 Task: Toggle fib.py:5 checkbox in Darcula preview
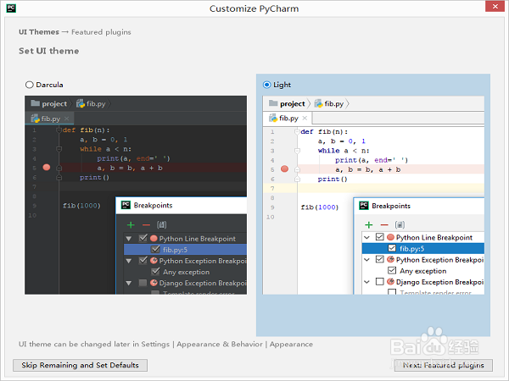[155, 250]
